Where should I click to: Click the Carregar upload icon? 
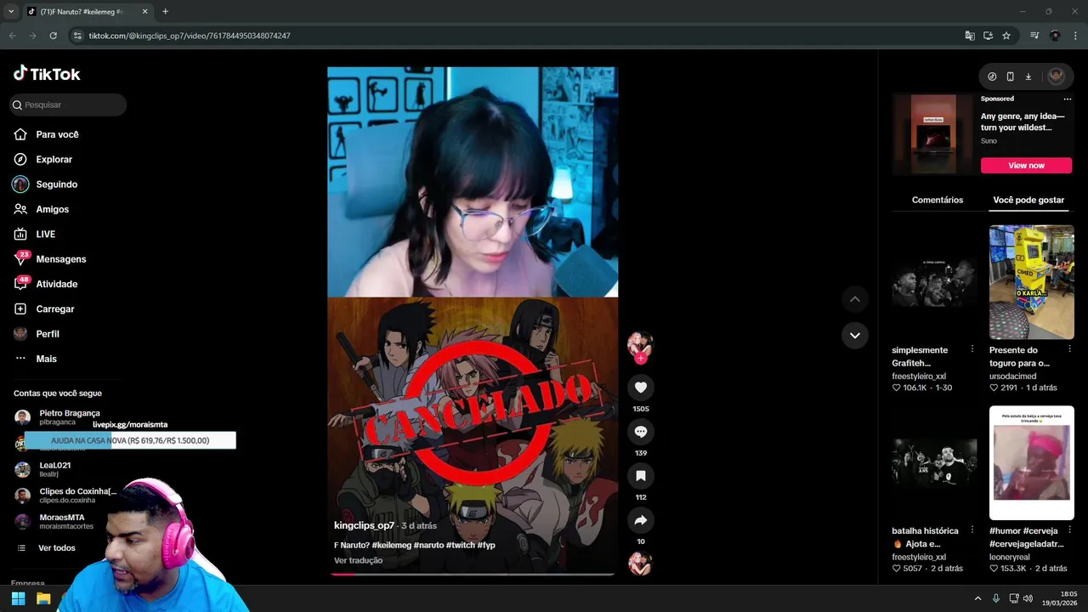coord(20,309)
